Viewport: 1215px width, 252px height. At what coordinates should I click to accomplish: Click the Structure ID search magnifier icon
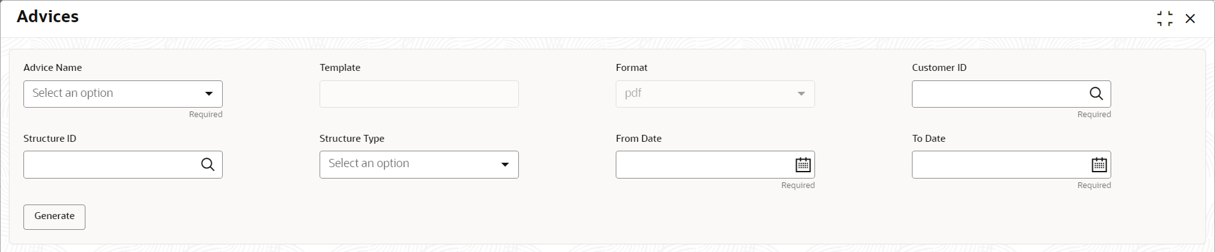(x=208, y=165)
